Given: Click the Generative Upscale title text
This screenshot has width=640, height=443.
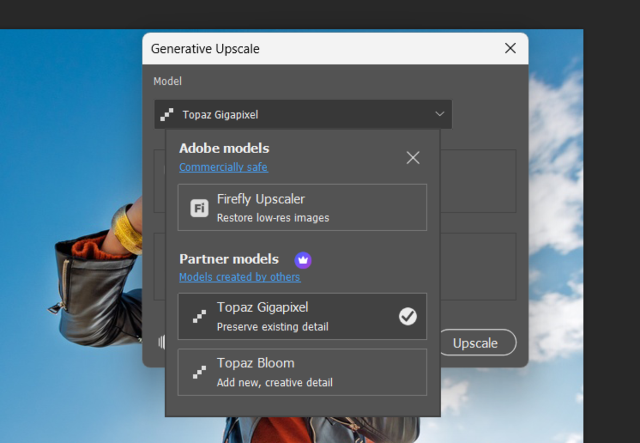Looking at the screenshot, I should (205, 49).
